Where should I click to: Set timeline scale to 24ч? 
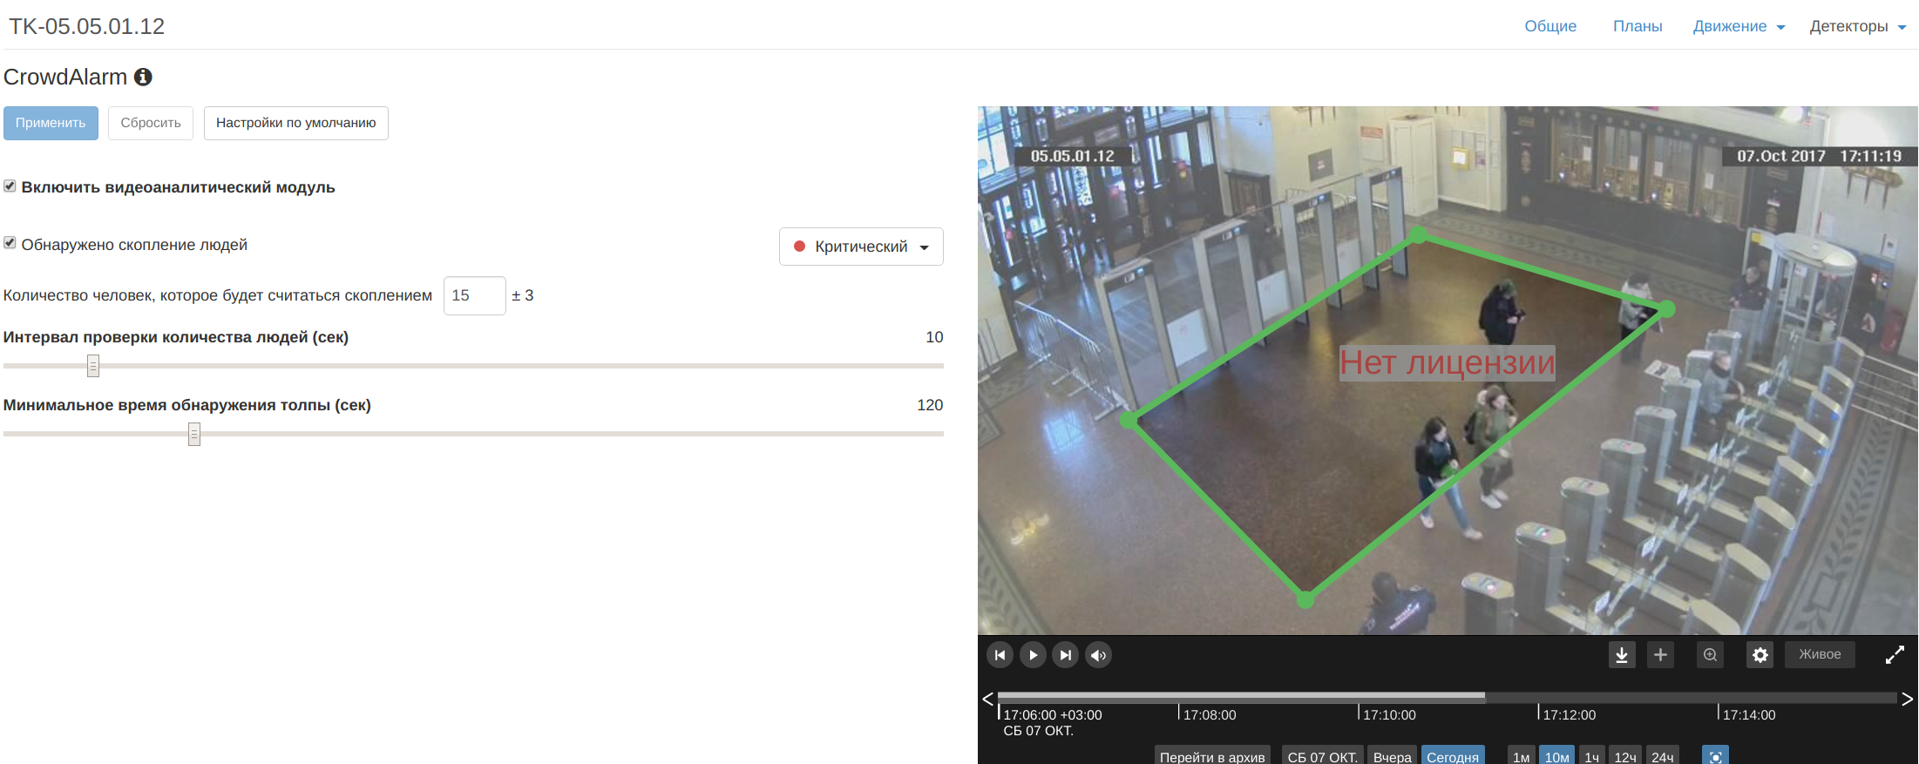pos(1663,756)
